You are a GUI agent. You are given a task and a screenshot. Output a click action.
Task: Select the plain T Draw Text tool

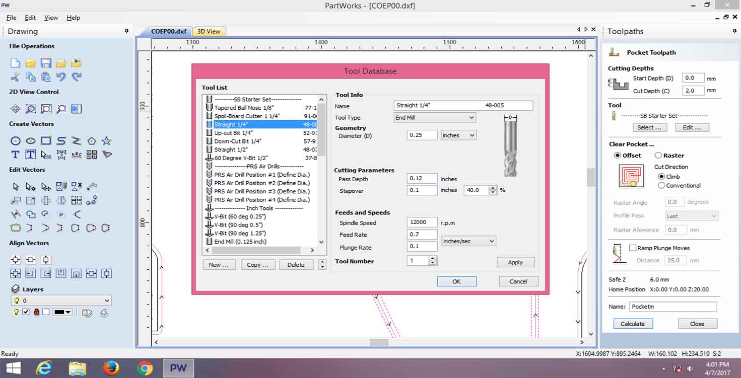coord(15,155)
